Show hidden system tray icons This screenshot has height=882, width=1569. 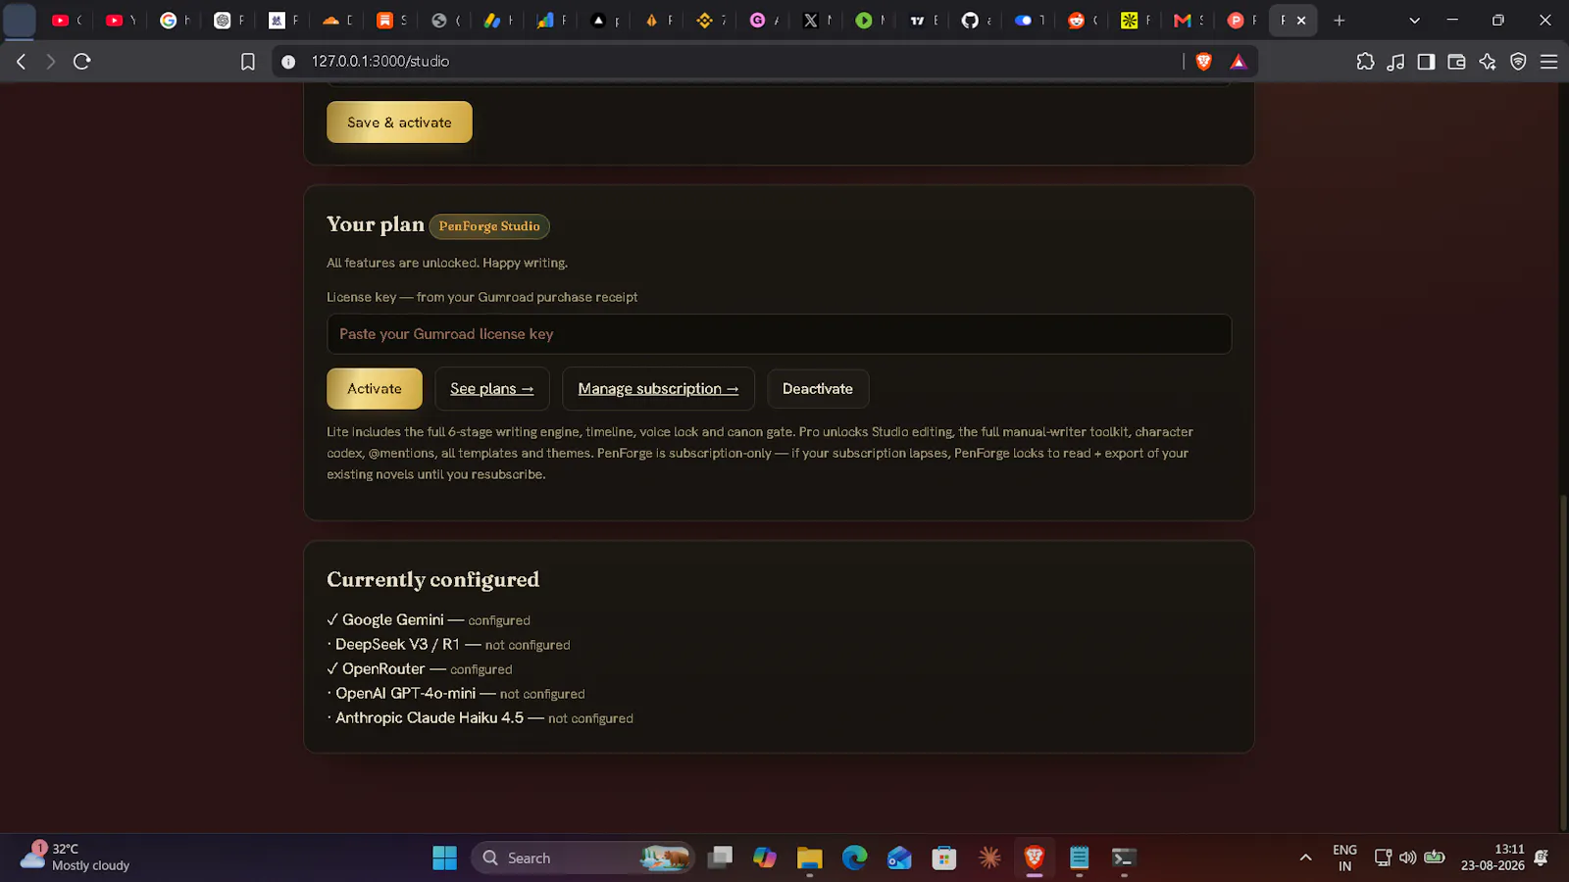click(x=1305, y=857)
